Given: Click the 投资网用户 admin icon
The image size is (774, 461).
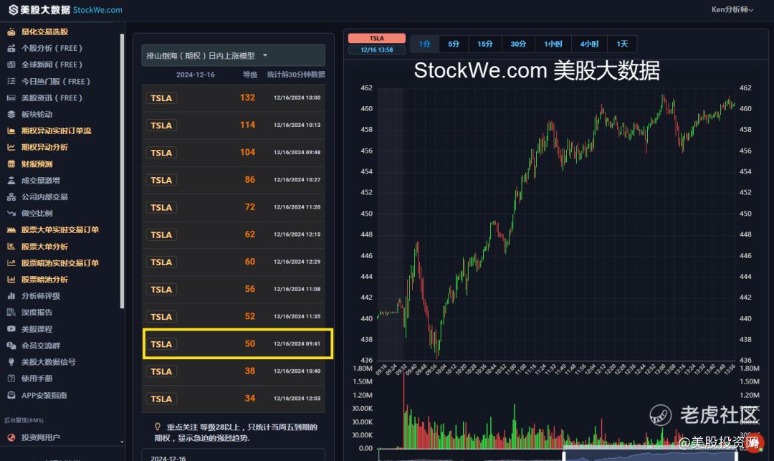Looking at the screenshot, I should [x=11, y=437].
